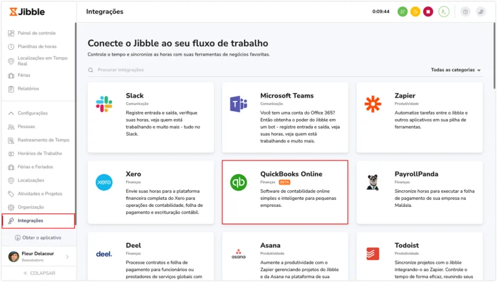Viewport: 497px width, 282px height.
Task: Click the top-right gray profile icon
Action: point(481,12)
